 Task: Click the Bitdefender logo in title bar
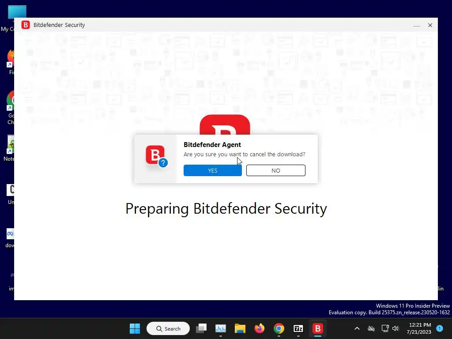26,25
